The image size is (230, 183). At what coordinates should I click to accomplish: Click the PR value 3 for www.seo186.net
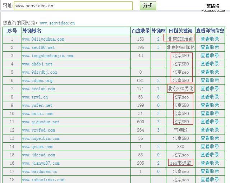(x=158, y=47)
